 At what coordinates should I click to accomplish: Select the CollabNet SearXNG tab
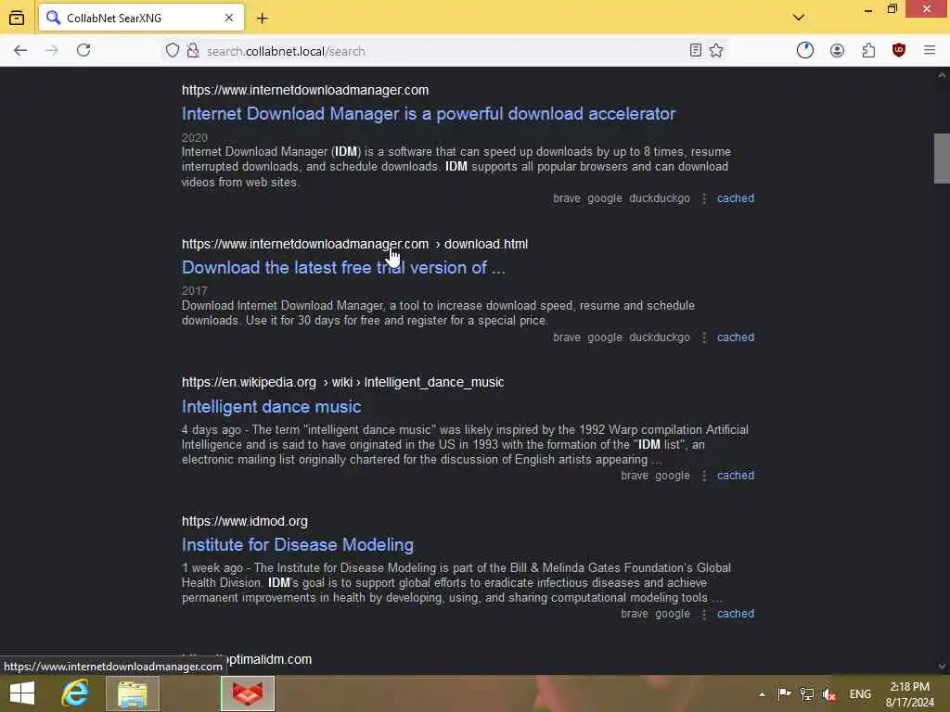point(141,18)
